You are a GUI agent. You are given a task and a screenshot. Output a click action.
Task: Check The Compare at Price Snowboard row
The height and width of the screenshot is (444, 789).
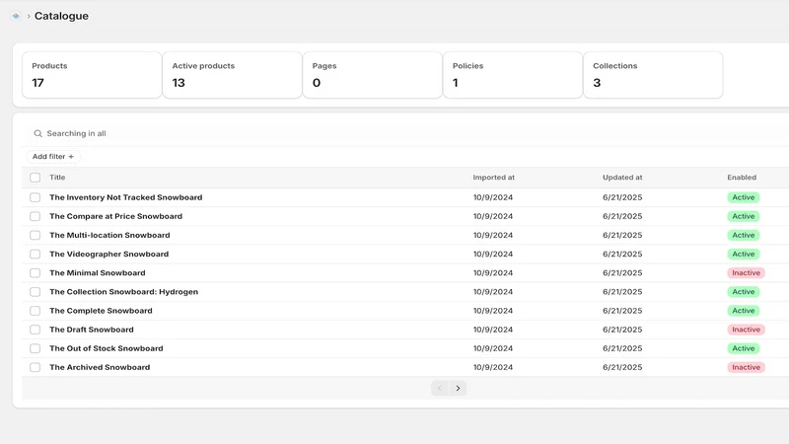35,216
